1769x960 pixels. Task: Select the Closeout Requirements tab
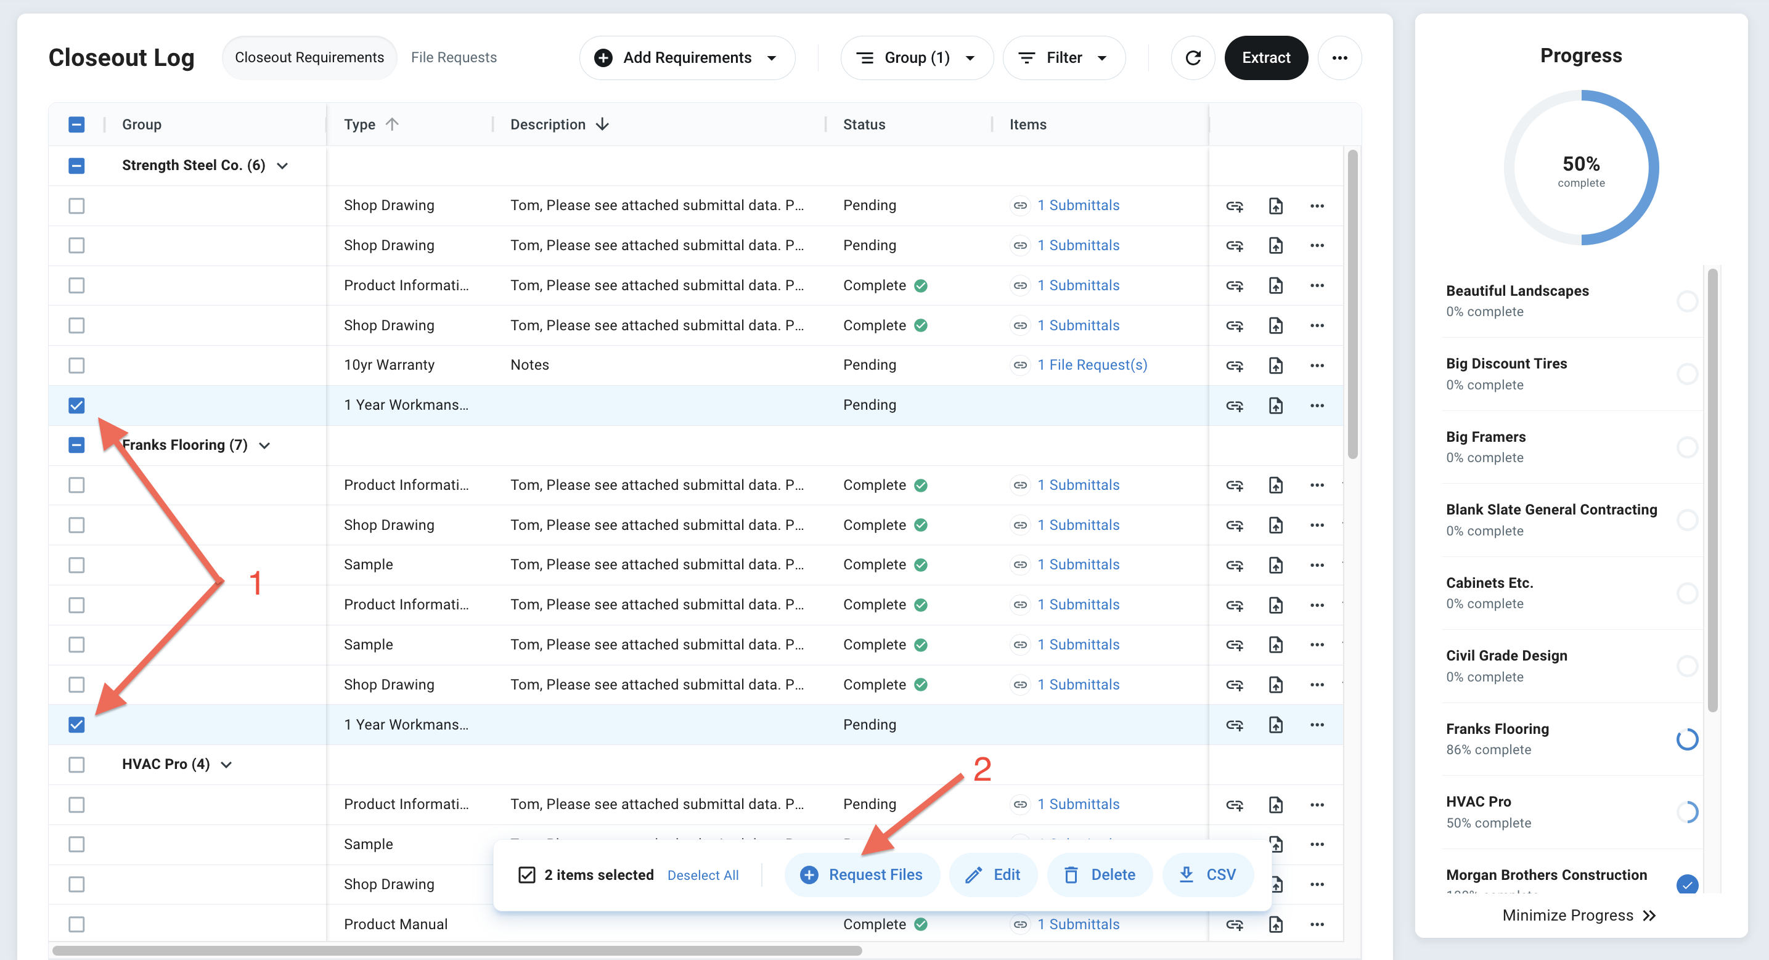pyautogui.click(x=309, y=58)
